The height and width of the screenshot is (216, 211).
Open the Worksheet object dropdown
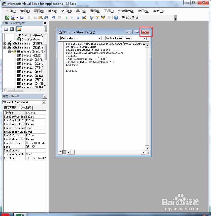(99, 38)
